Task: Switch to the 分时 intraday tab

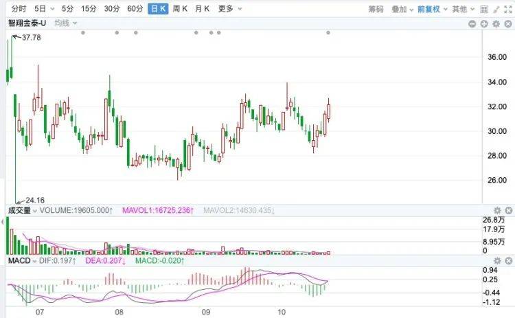Action: 19,9
